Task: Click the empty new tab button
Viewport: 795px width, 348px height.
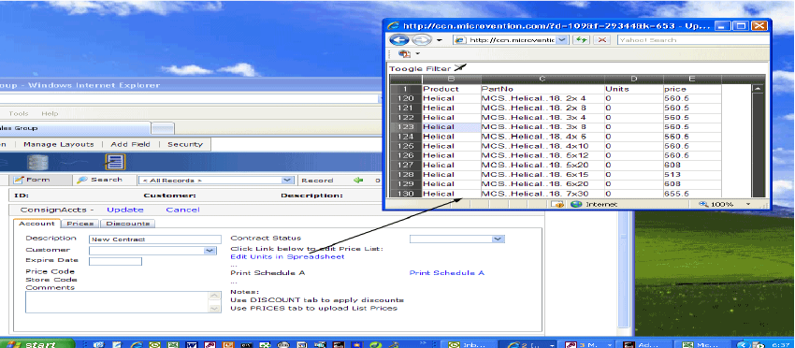Action: click(163, 128)
